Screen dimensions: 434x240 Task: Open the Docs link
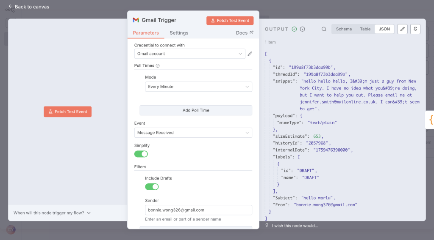pyautogui.click(x=245, y=33)
